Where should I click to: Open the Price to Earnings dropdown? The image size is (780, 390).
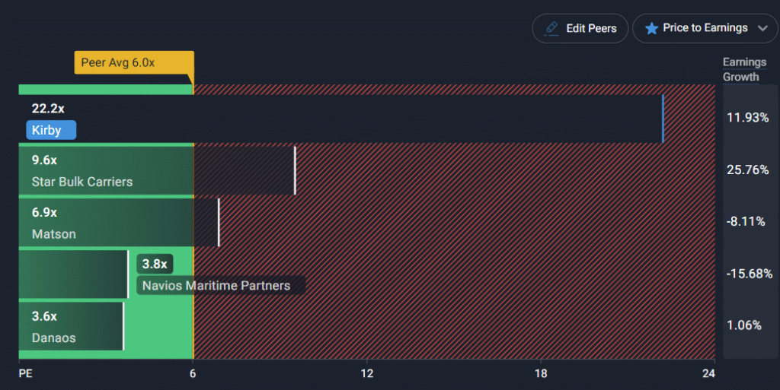pos(705,28)
